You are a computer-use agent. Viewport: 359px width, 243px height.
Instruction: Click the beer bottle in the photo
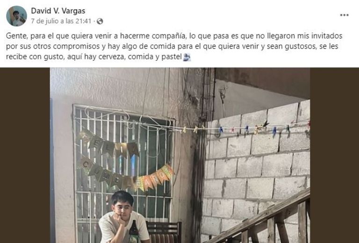coord(134,232)
